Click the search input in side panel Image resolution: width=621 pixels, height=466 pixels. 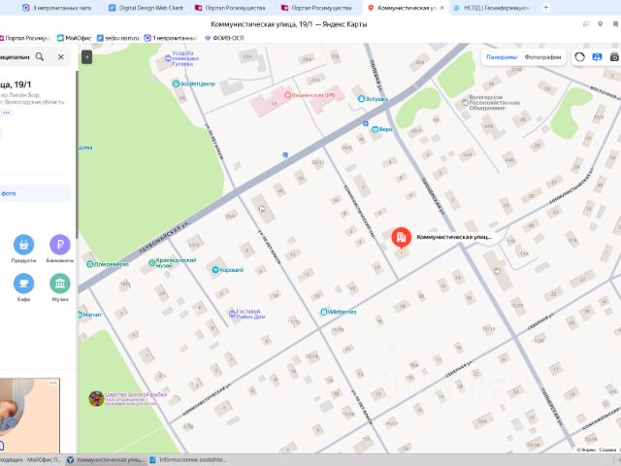[x=16, y=57]
